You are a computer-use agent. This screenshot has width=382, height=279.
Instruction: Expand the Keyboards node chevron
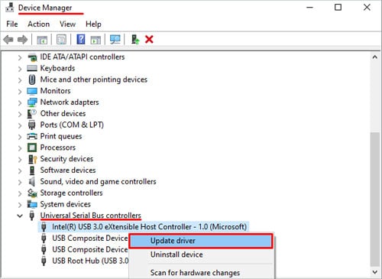(20, 69)
